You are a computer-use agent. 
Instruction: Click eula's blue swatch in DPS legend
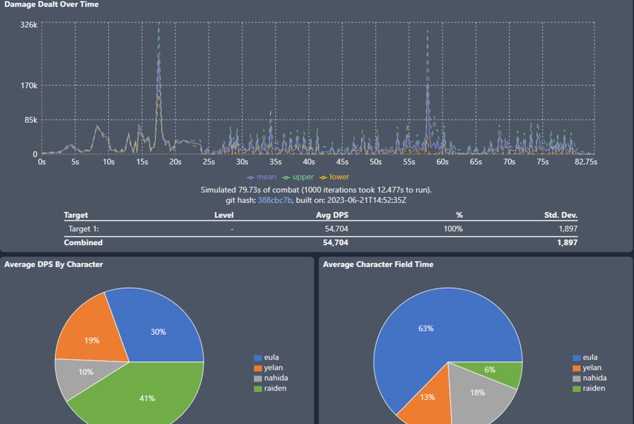[x=258, y=358]
